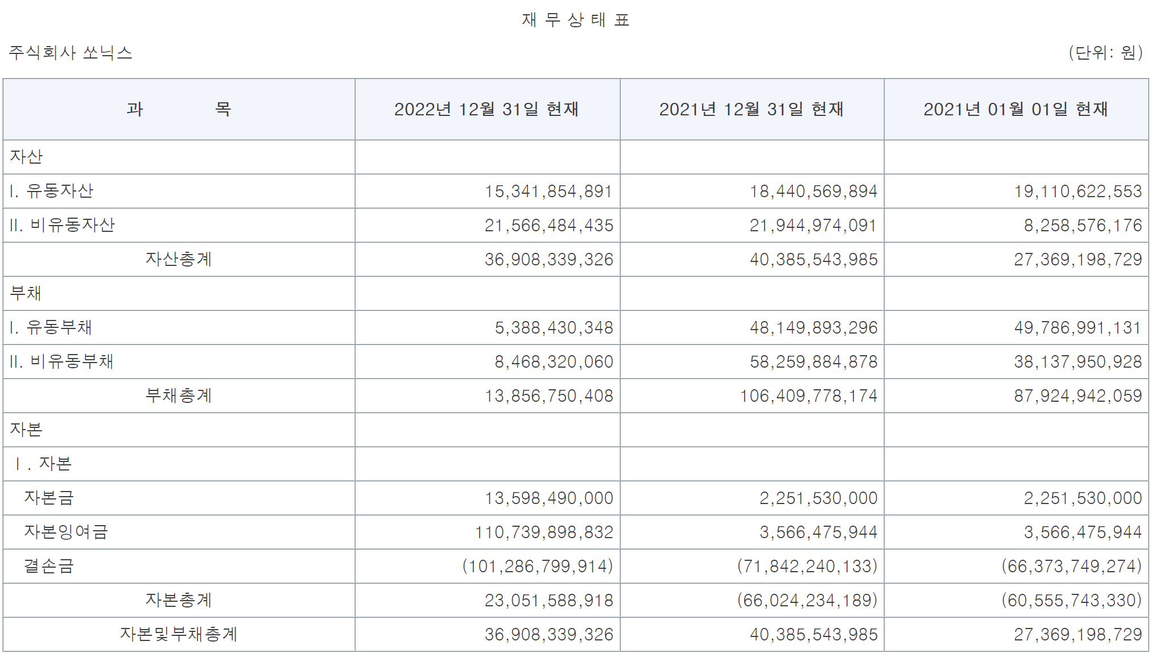Click value 8,468,320,060
This screenshot has height=666, width=1152.
pos(554,362)
